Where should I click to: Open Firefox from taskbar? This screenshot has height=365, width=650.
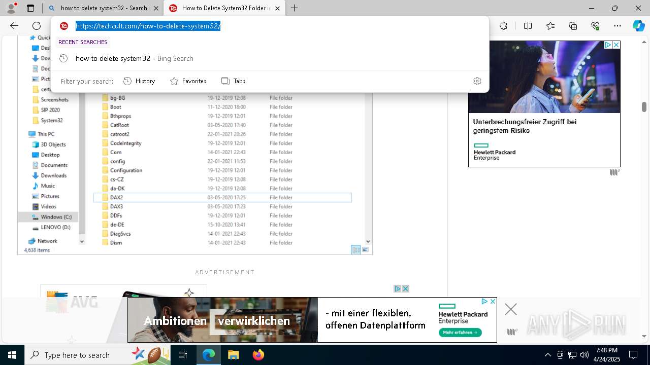coord(258,355)
